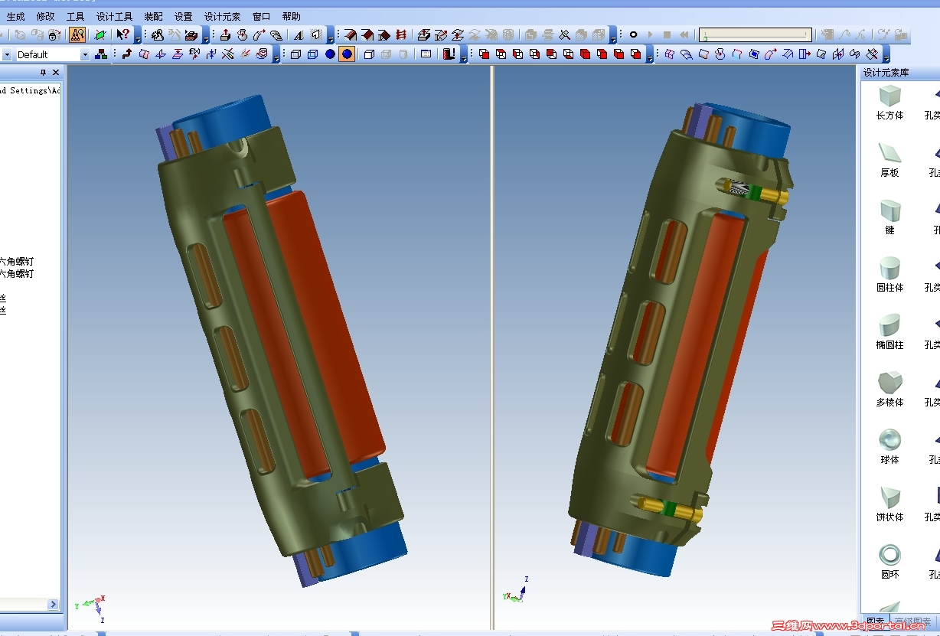Open the Default configuration dropdown

pyautogui.click(x=85, y=54)
